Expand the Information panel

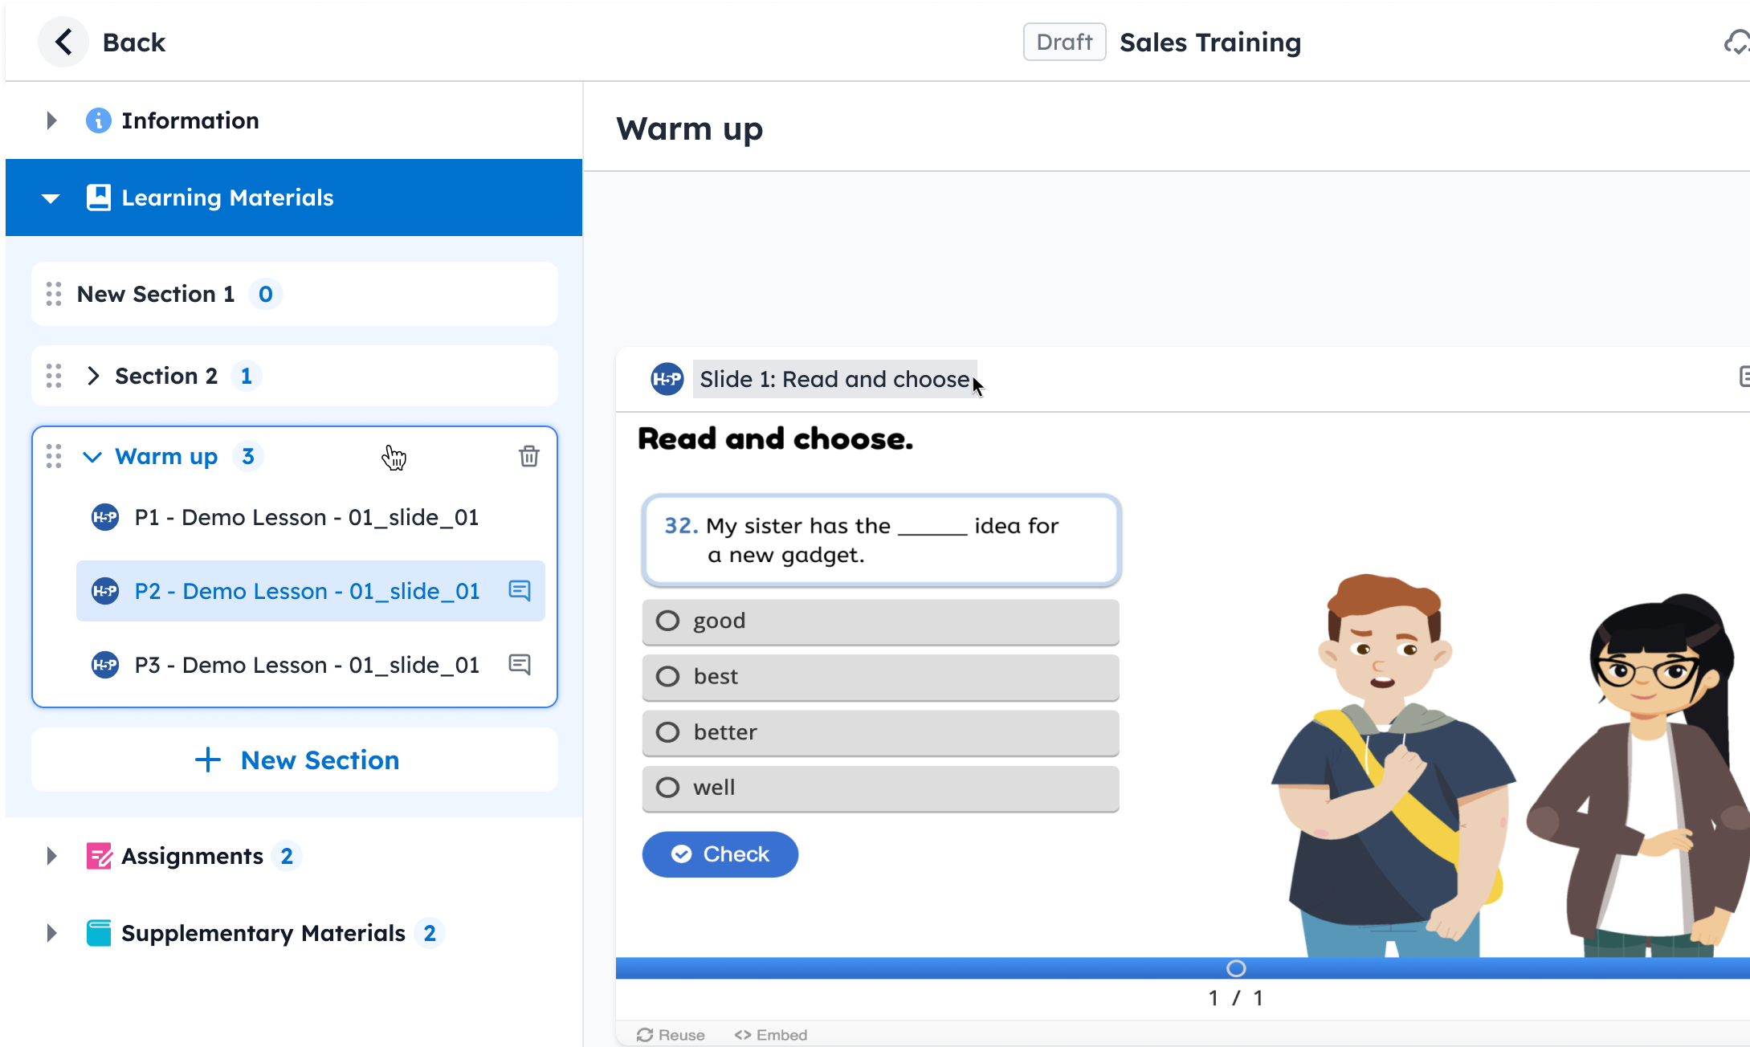click(51, 120)
